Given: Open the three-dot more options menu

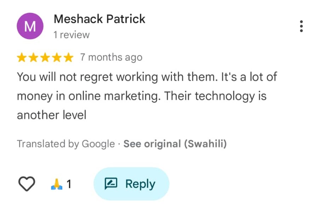Looking at the screenshot, I should click(x=301, y=26).
